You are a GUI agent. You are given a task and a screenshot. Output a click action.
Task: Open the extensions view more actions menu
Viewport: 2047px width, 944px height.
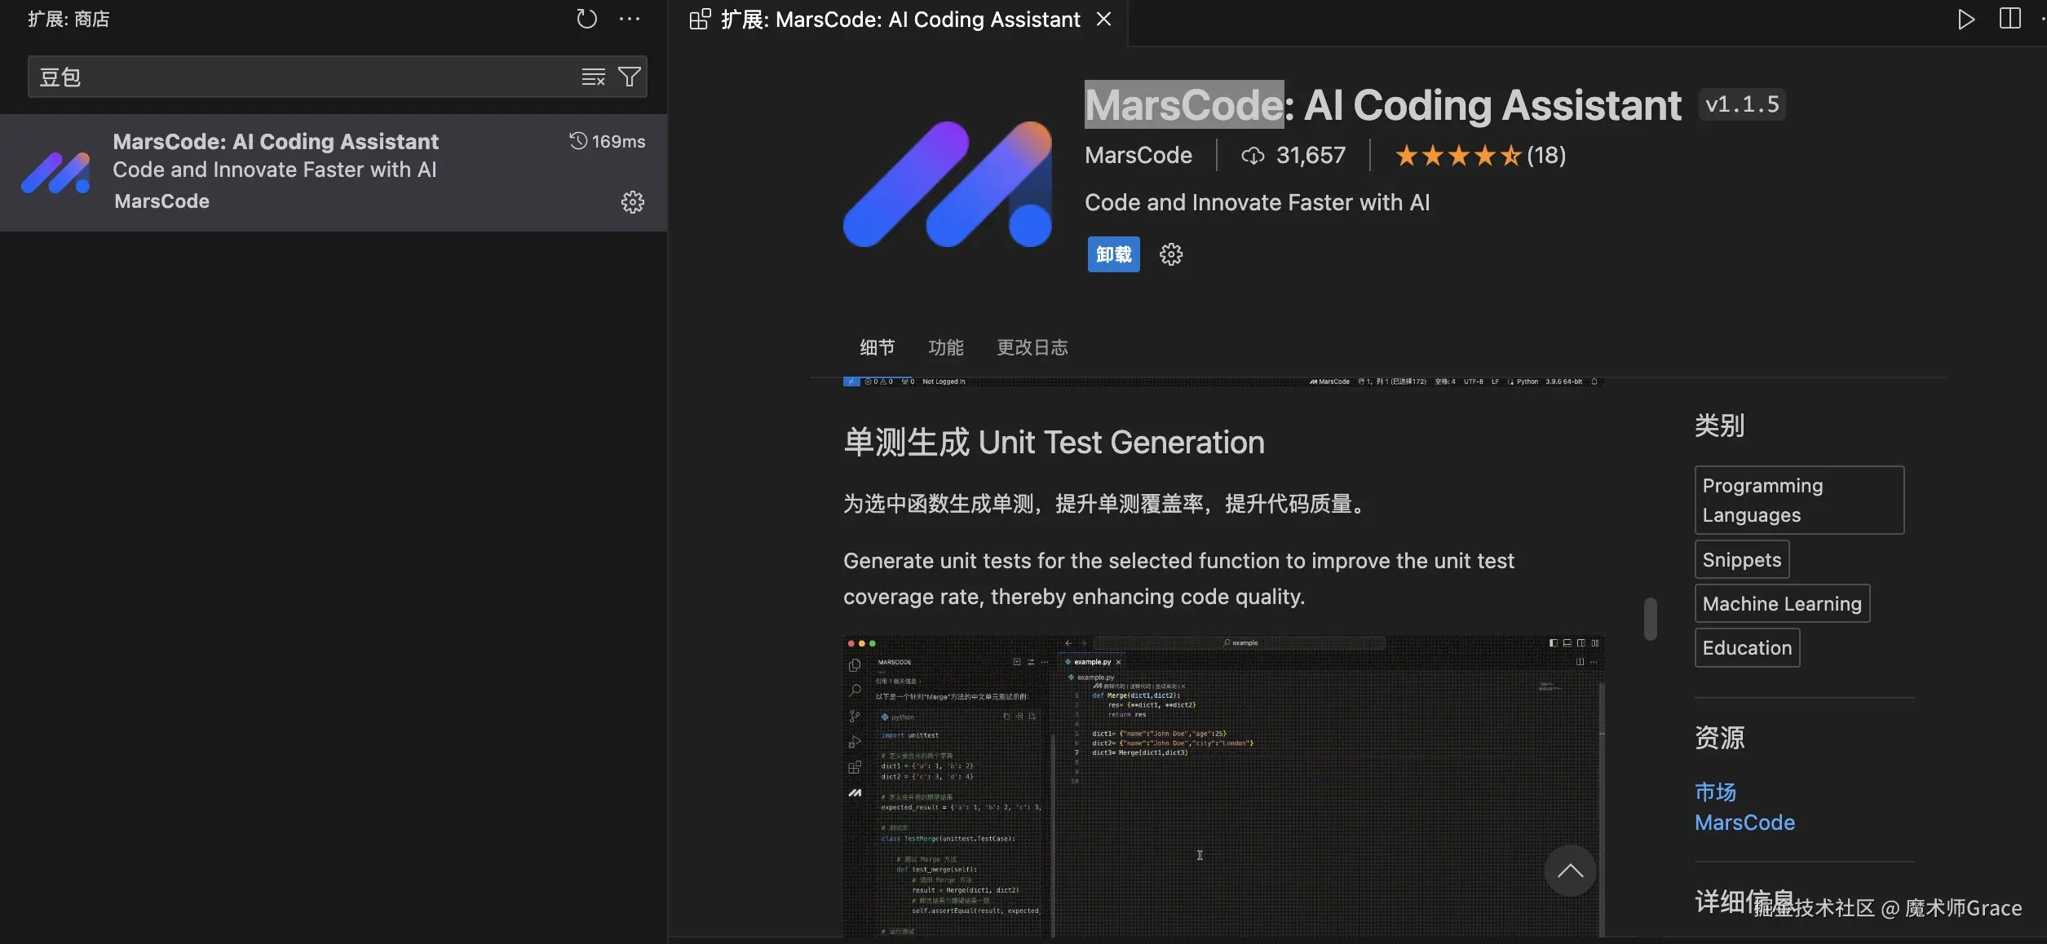click(630, 19)
